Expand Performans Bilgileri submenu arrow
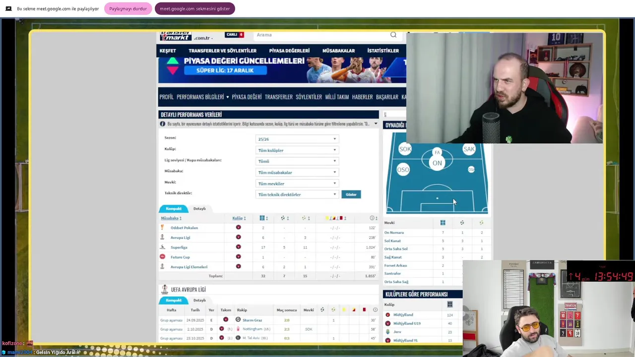Viewport: 635px width, 357px height. tap(227, 97)
